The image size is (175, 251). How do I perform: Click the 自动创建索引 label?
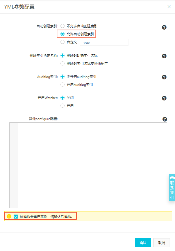point(47,26)
